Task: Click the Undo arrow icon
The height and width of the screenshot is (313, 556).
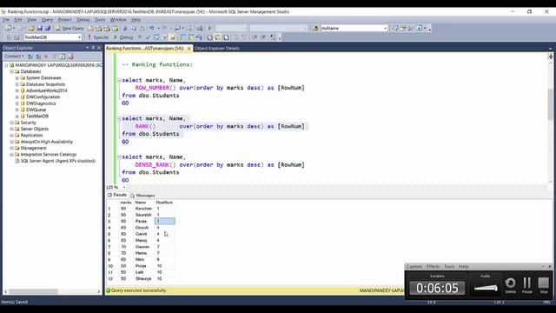Action: click(152, 28)
